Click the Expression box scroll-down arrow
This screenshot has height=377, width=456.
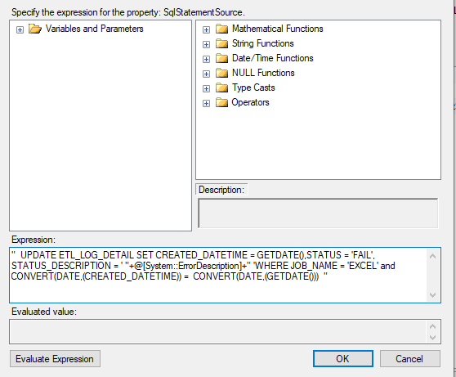[433, 295]
